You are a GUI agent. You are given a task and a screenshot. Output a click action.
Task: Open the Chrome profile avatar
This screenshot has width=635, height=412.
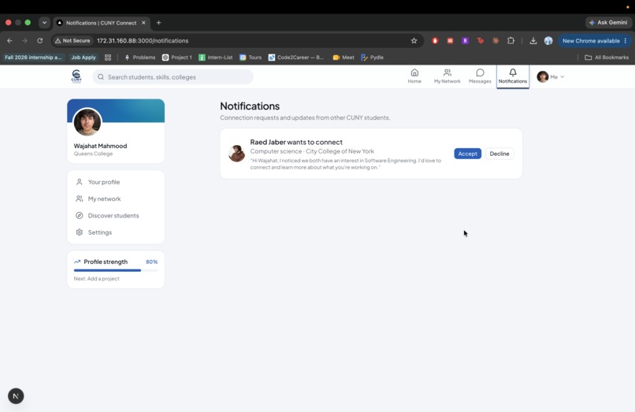[548, 40]
